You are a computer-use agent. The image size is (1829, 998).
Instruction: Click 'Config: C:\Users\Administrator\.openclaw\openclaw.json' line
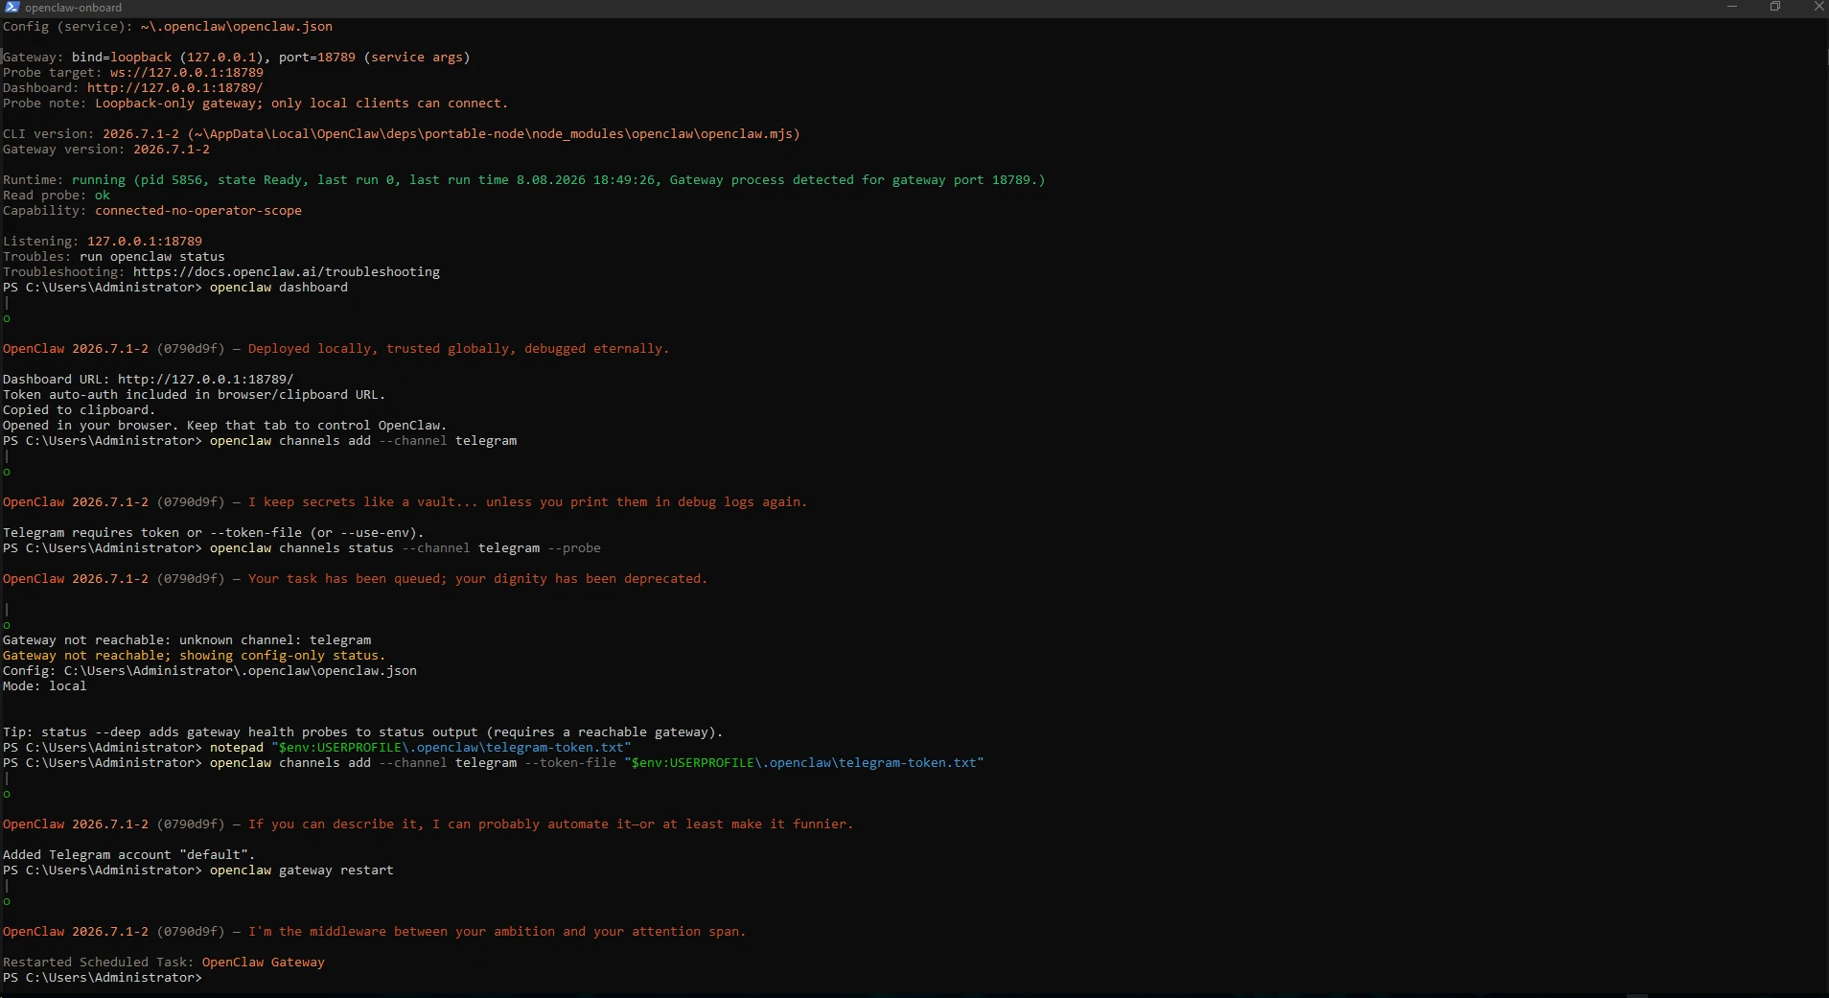210,671
